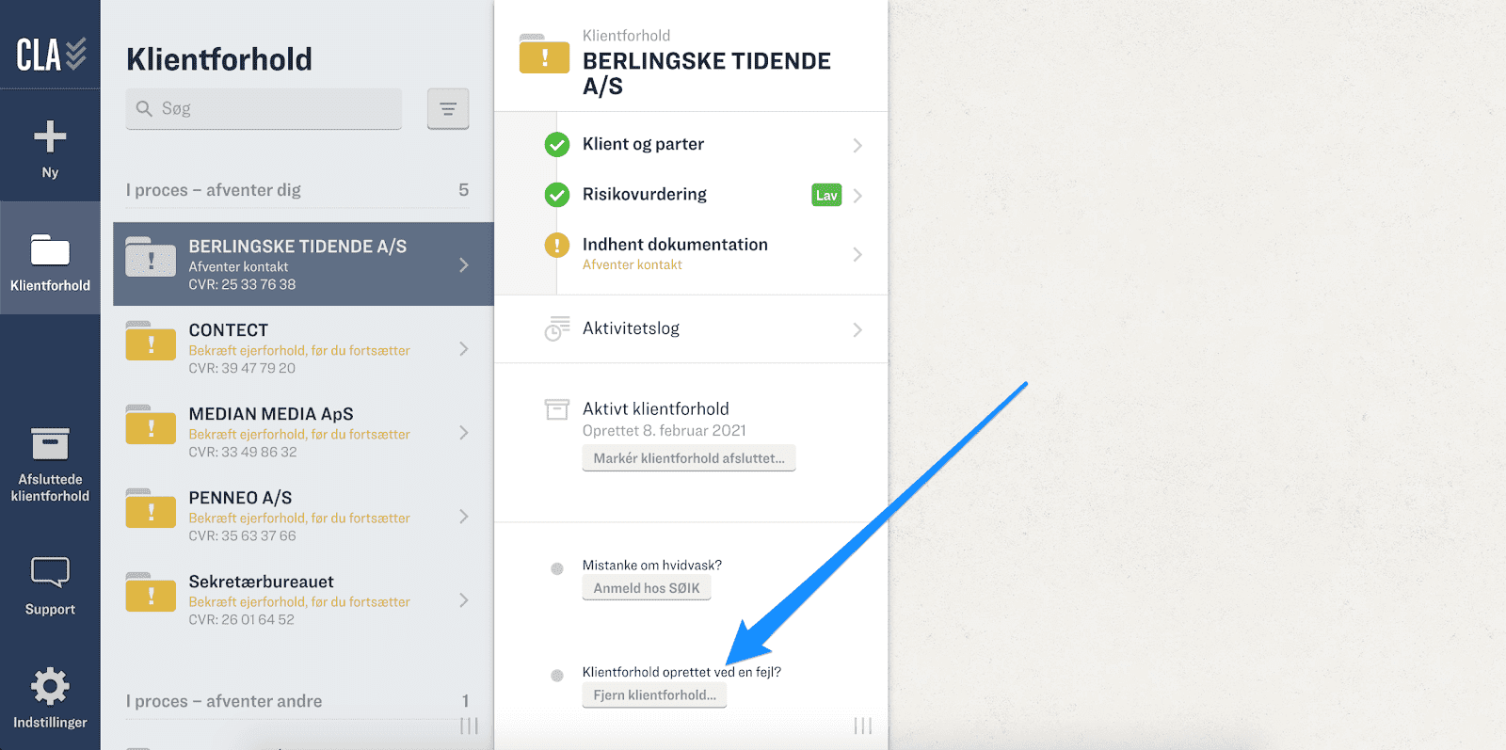Click Anmeld hos SØIK button
Image resolution: width=1506 pixels, height=750 pixels.
pos(647,588)
